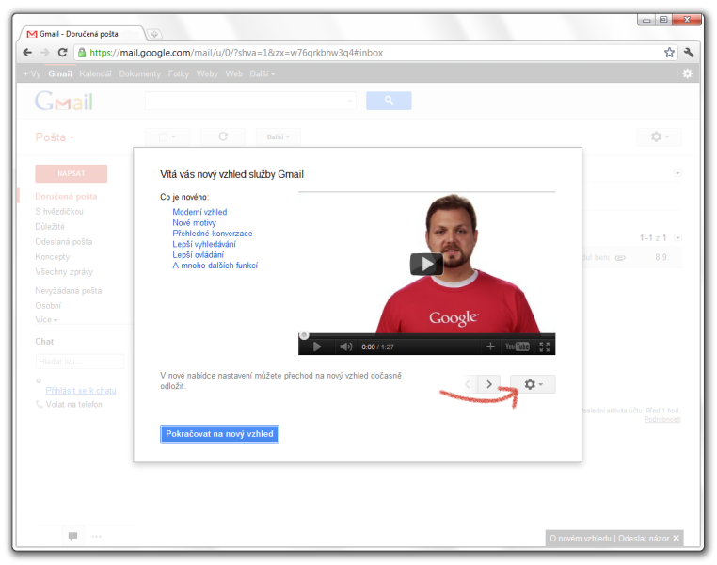The width and height of the screenshot is (717, 565).
Task: Select Doručená pošta in sidebar
Action: click(x=66, y=196)
